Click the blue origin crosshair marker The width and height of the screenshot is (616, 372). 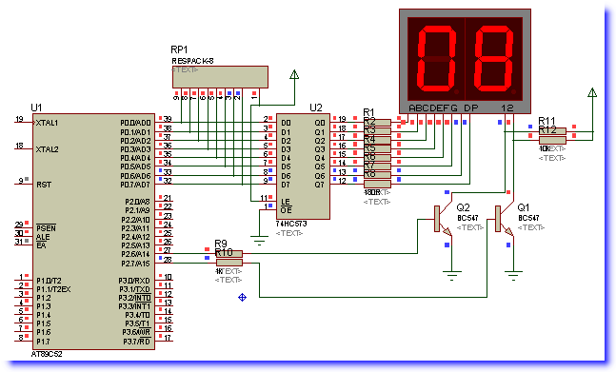(x=243, y=297)
